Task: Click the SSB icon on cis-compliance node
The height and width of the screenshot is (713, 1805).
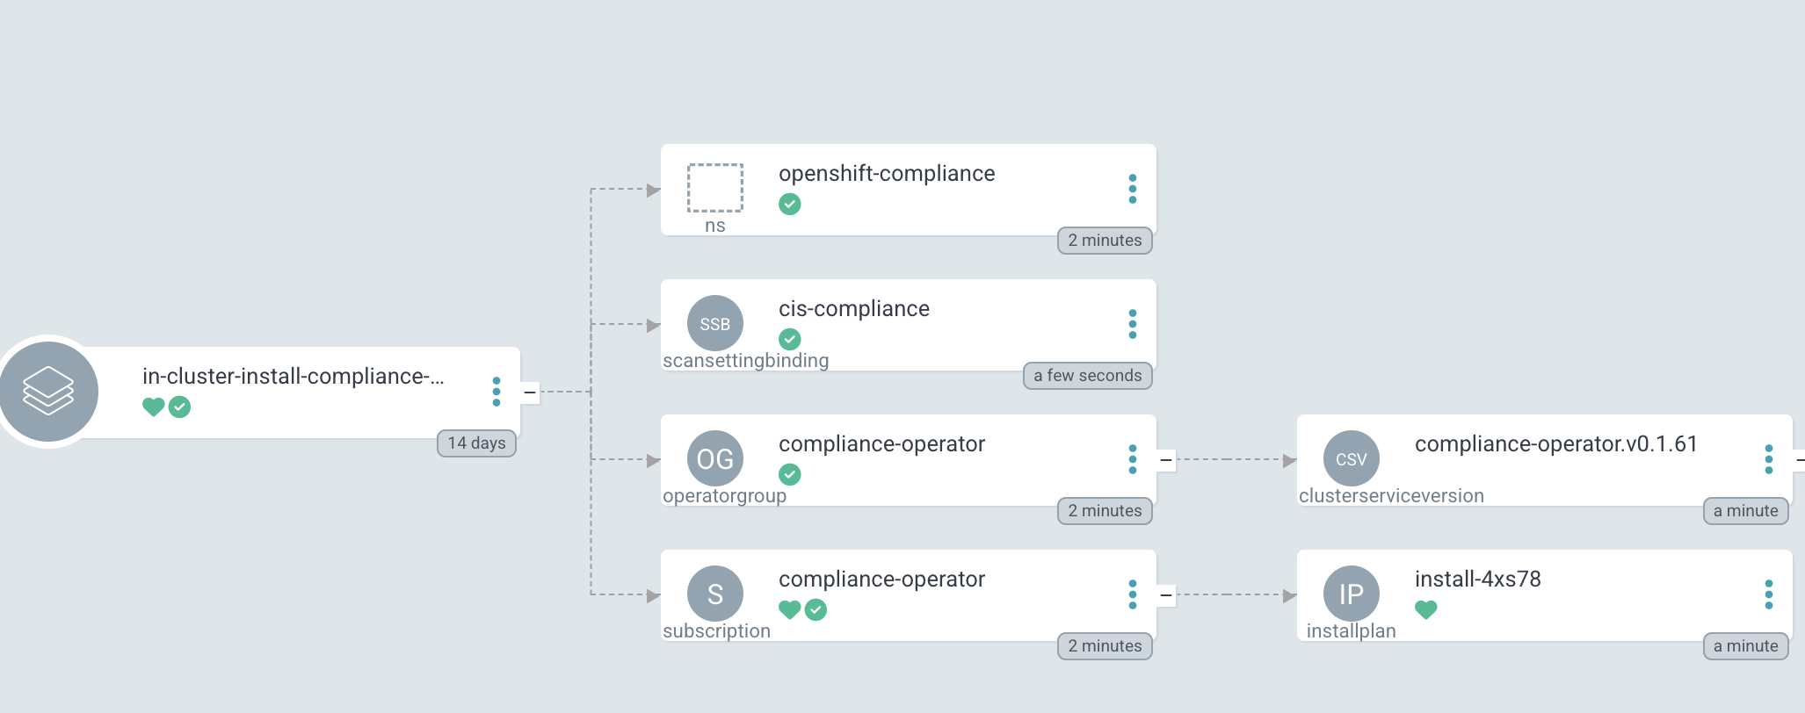Action: pos(714,325)
